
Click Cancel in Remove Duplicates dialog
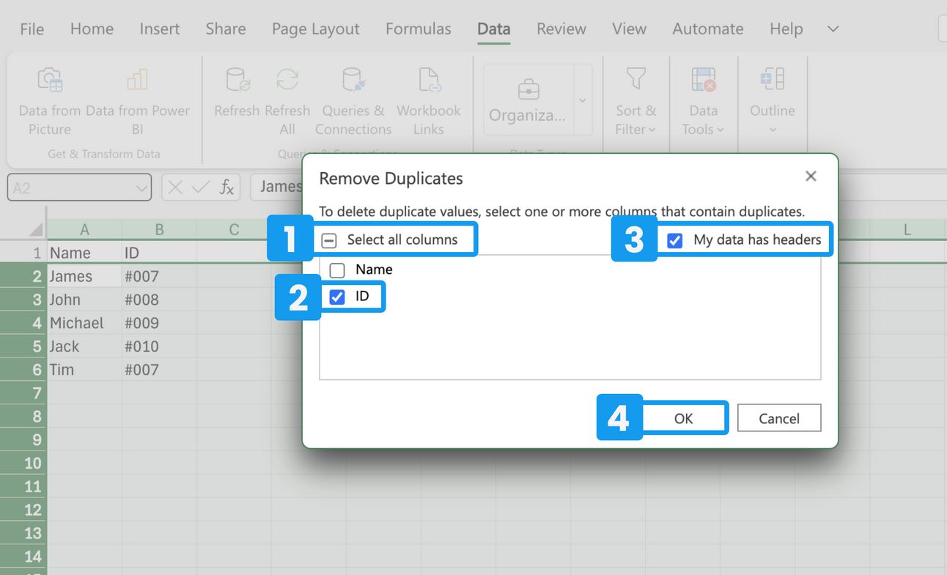pyautogui.click(x=779, y=418)
